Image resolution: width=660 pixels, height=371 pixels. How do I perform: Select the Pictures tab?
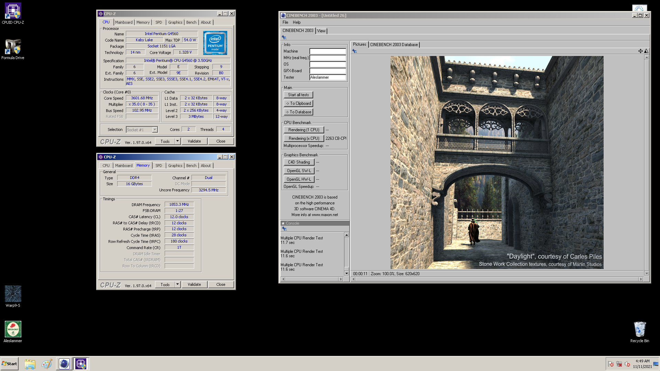tap(360, 44)
